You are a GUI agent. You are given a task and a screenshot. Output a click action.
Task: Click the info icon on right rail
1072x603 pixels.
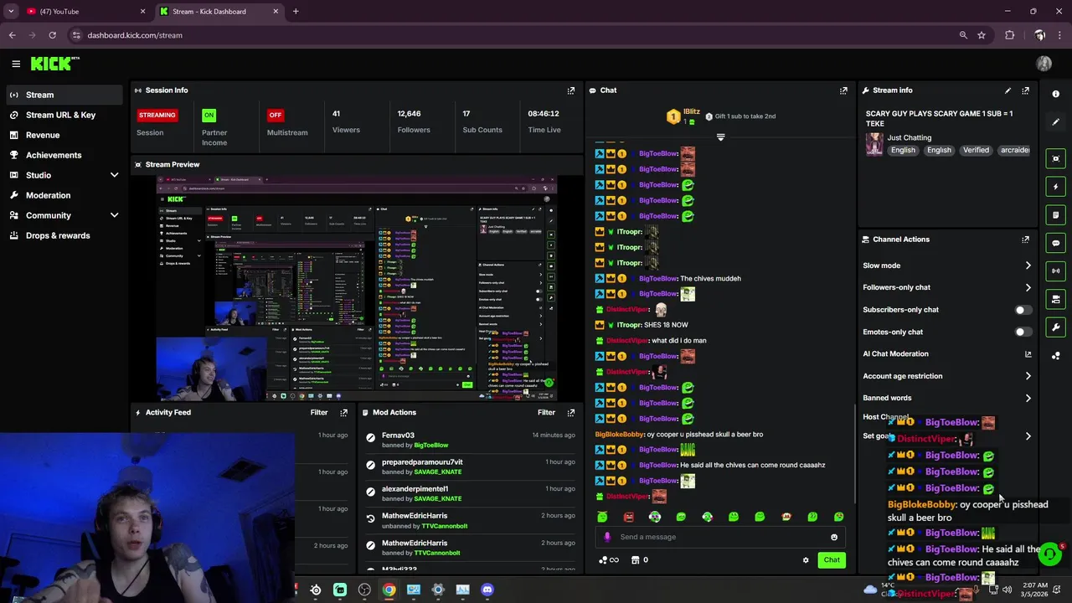[1055, 94]
